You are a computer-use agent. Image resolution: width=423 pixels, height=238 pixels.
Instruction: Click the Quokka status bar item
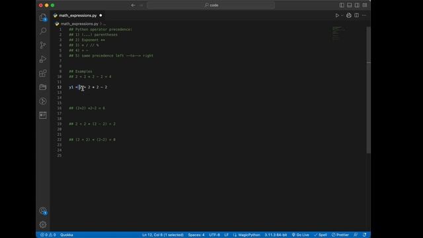click(67, 235)
